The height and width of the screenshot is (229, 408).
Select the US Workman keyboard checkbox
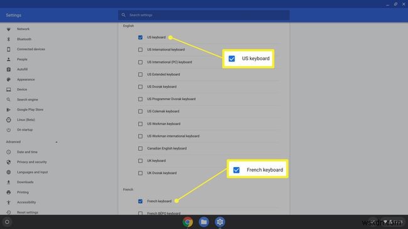(x=140, y=124)
